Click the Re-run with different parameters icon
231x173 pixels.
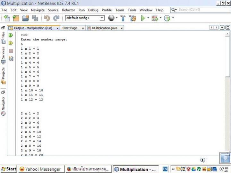pos(11,43)
